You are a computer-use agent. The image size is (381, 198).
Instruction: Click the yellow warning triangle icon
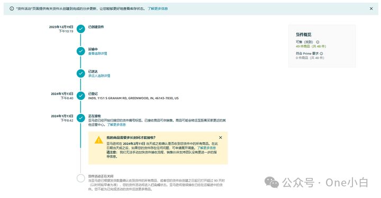[x=98, y=140]
